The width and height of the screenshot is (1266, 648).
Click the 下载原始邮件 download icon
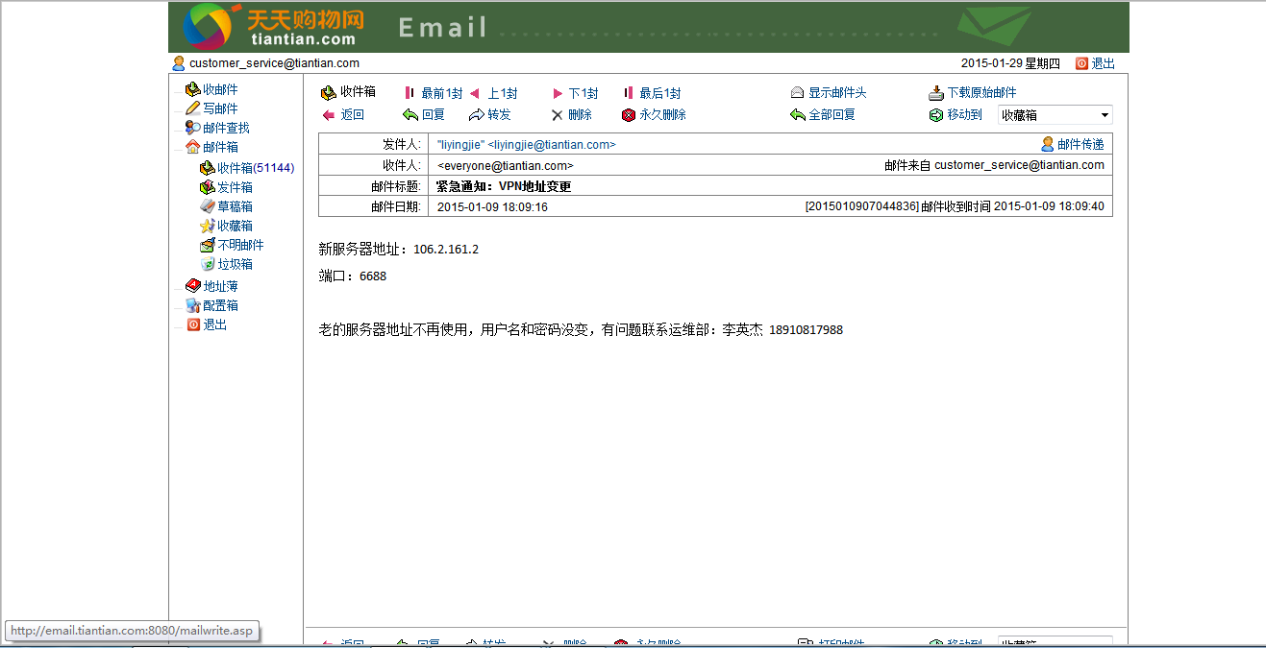coord(937,93)
